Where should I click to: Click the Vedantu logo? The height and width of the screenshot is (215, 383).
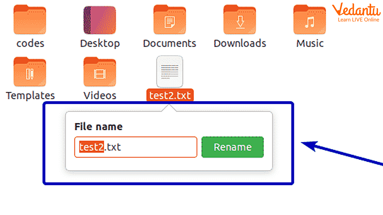(x=356, y=13)
